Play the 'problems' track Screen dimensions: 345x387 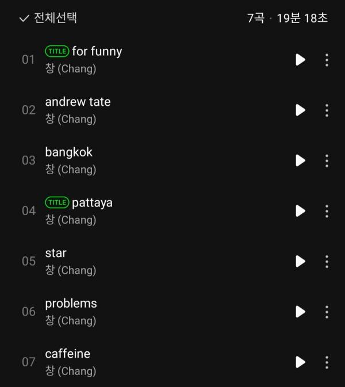[300, 312]
